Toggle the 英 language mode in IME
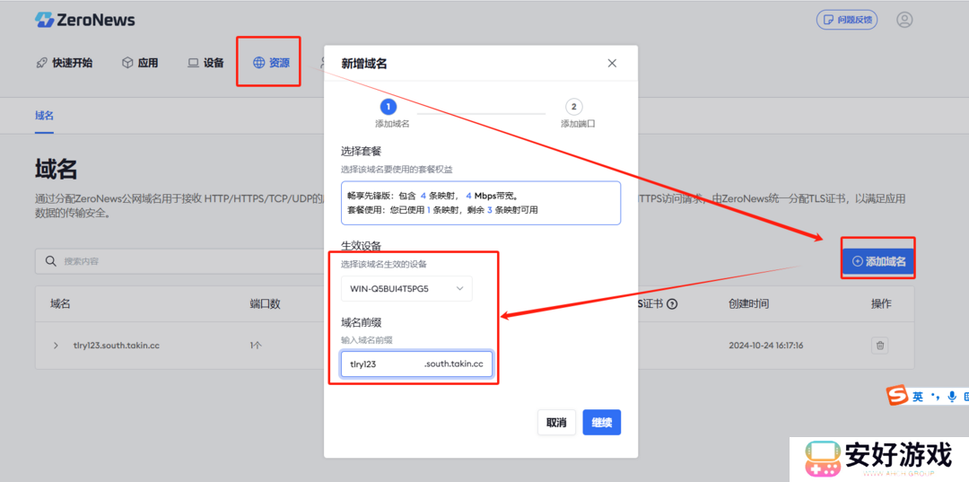The height and width of the screenshot is (482, 969). point(918,396)
